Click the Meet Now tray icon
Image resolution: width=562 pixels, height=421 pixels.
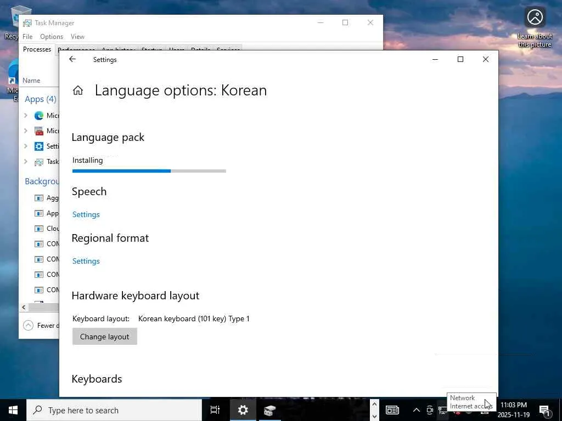click(x=429, y=410)
